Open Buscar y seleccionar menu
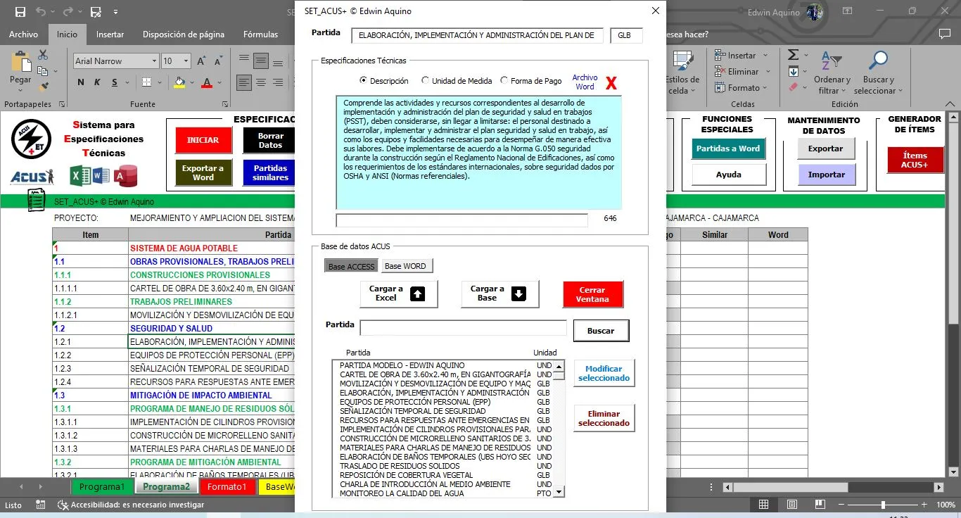Viewport: 961px width, 518px height. (878, 72)
